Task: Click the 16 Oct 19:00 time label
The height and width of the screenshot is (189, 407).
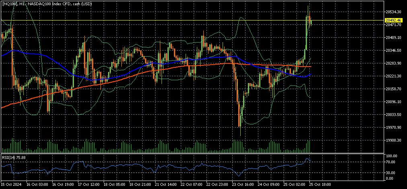Action: tap(63, 185)
